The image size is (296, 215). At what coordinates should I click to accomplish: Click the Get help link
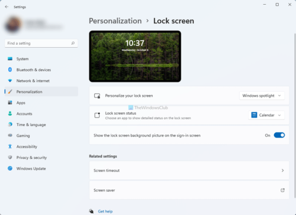(x=105, y=211)
